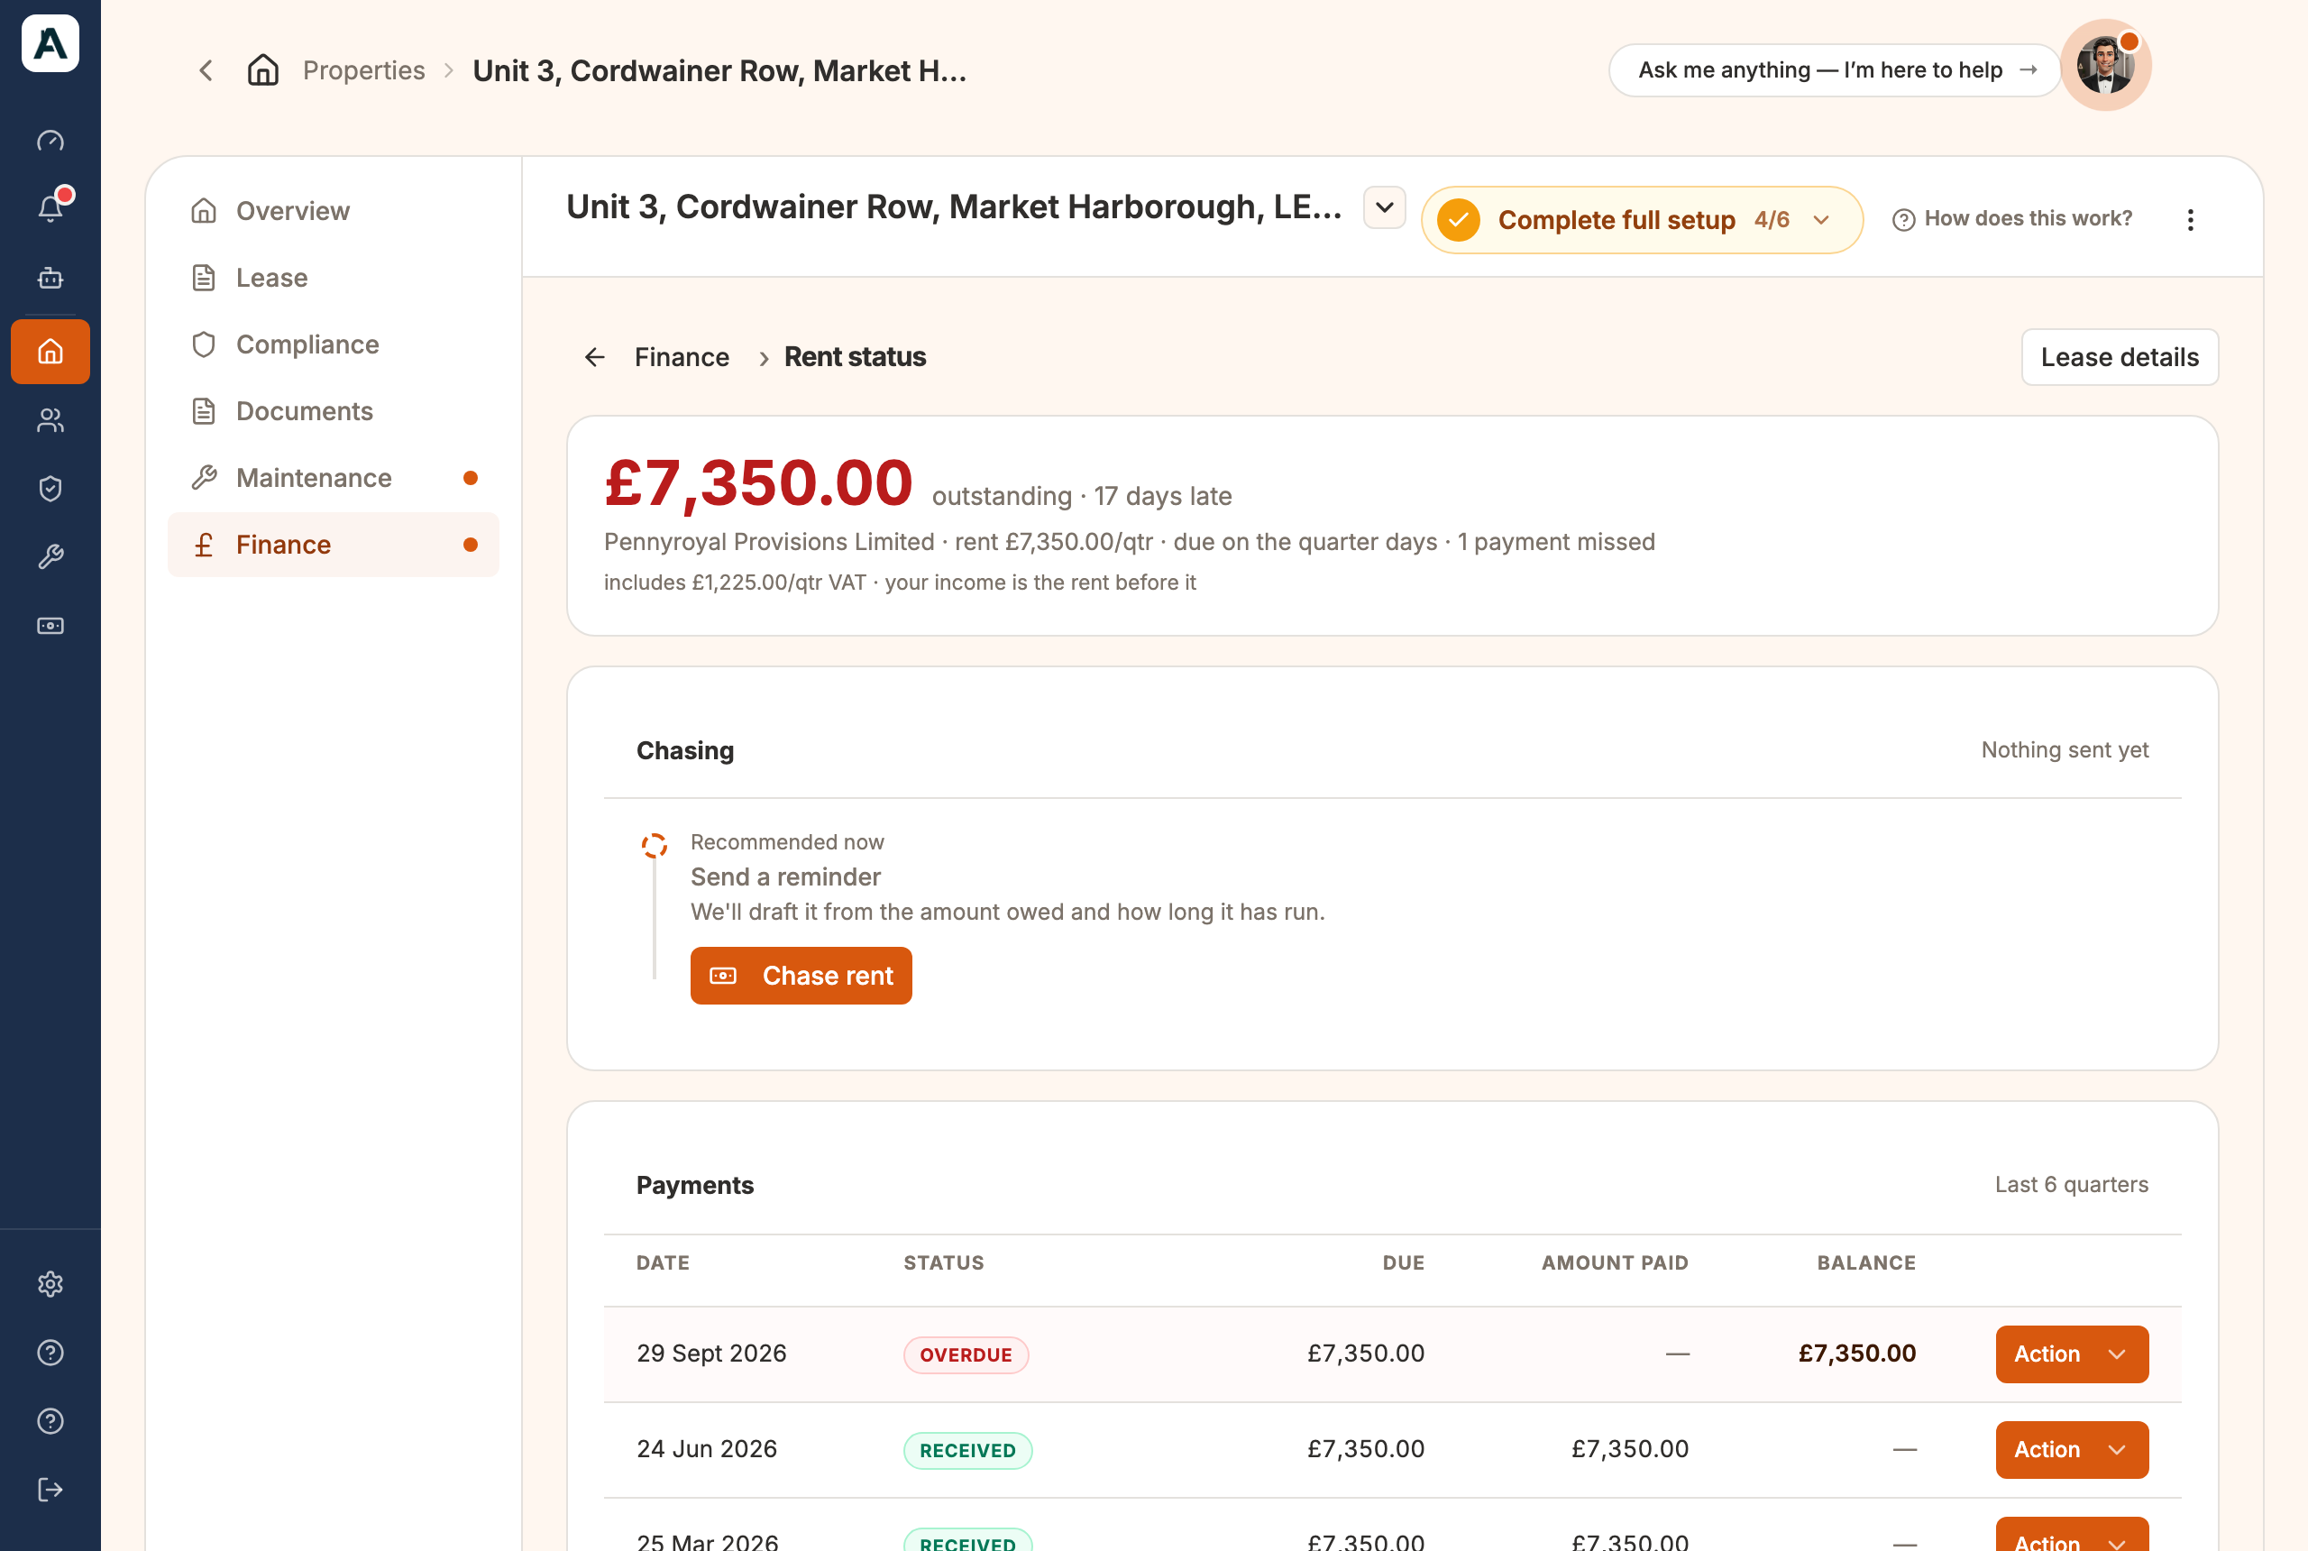Select the Finance tab

click(334, 545)
